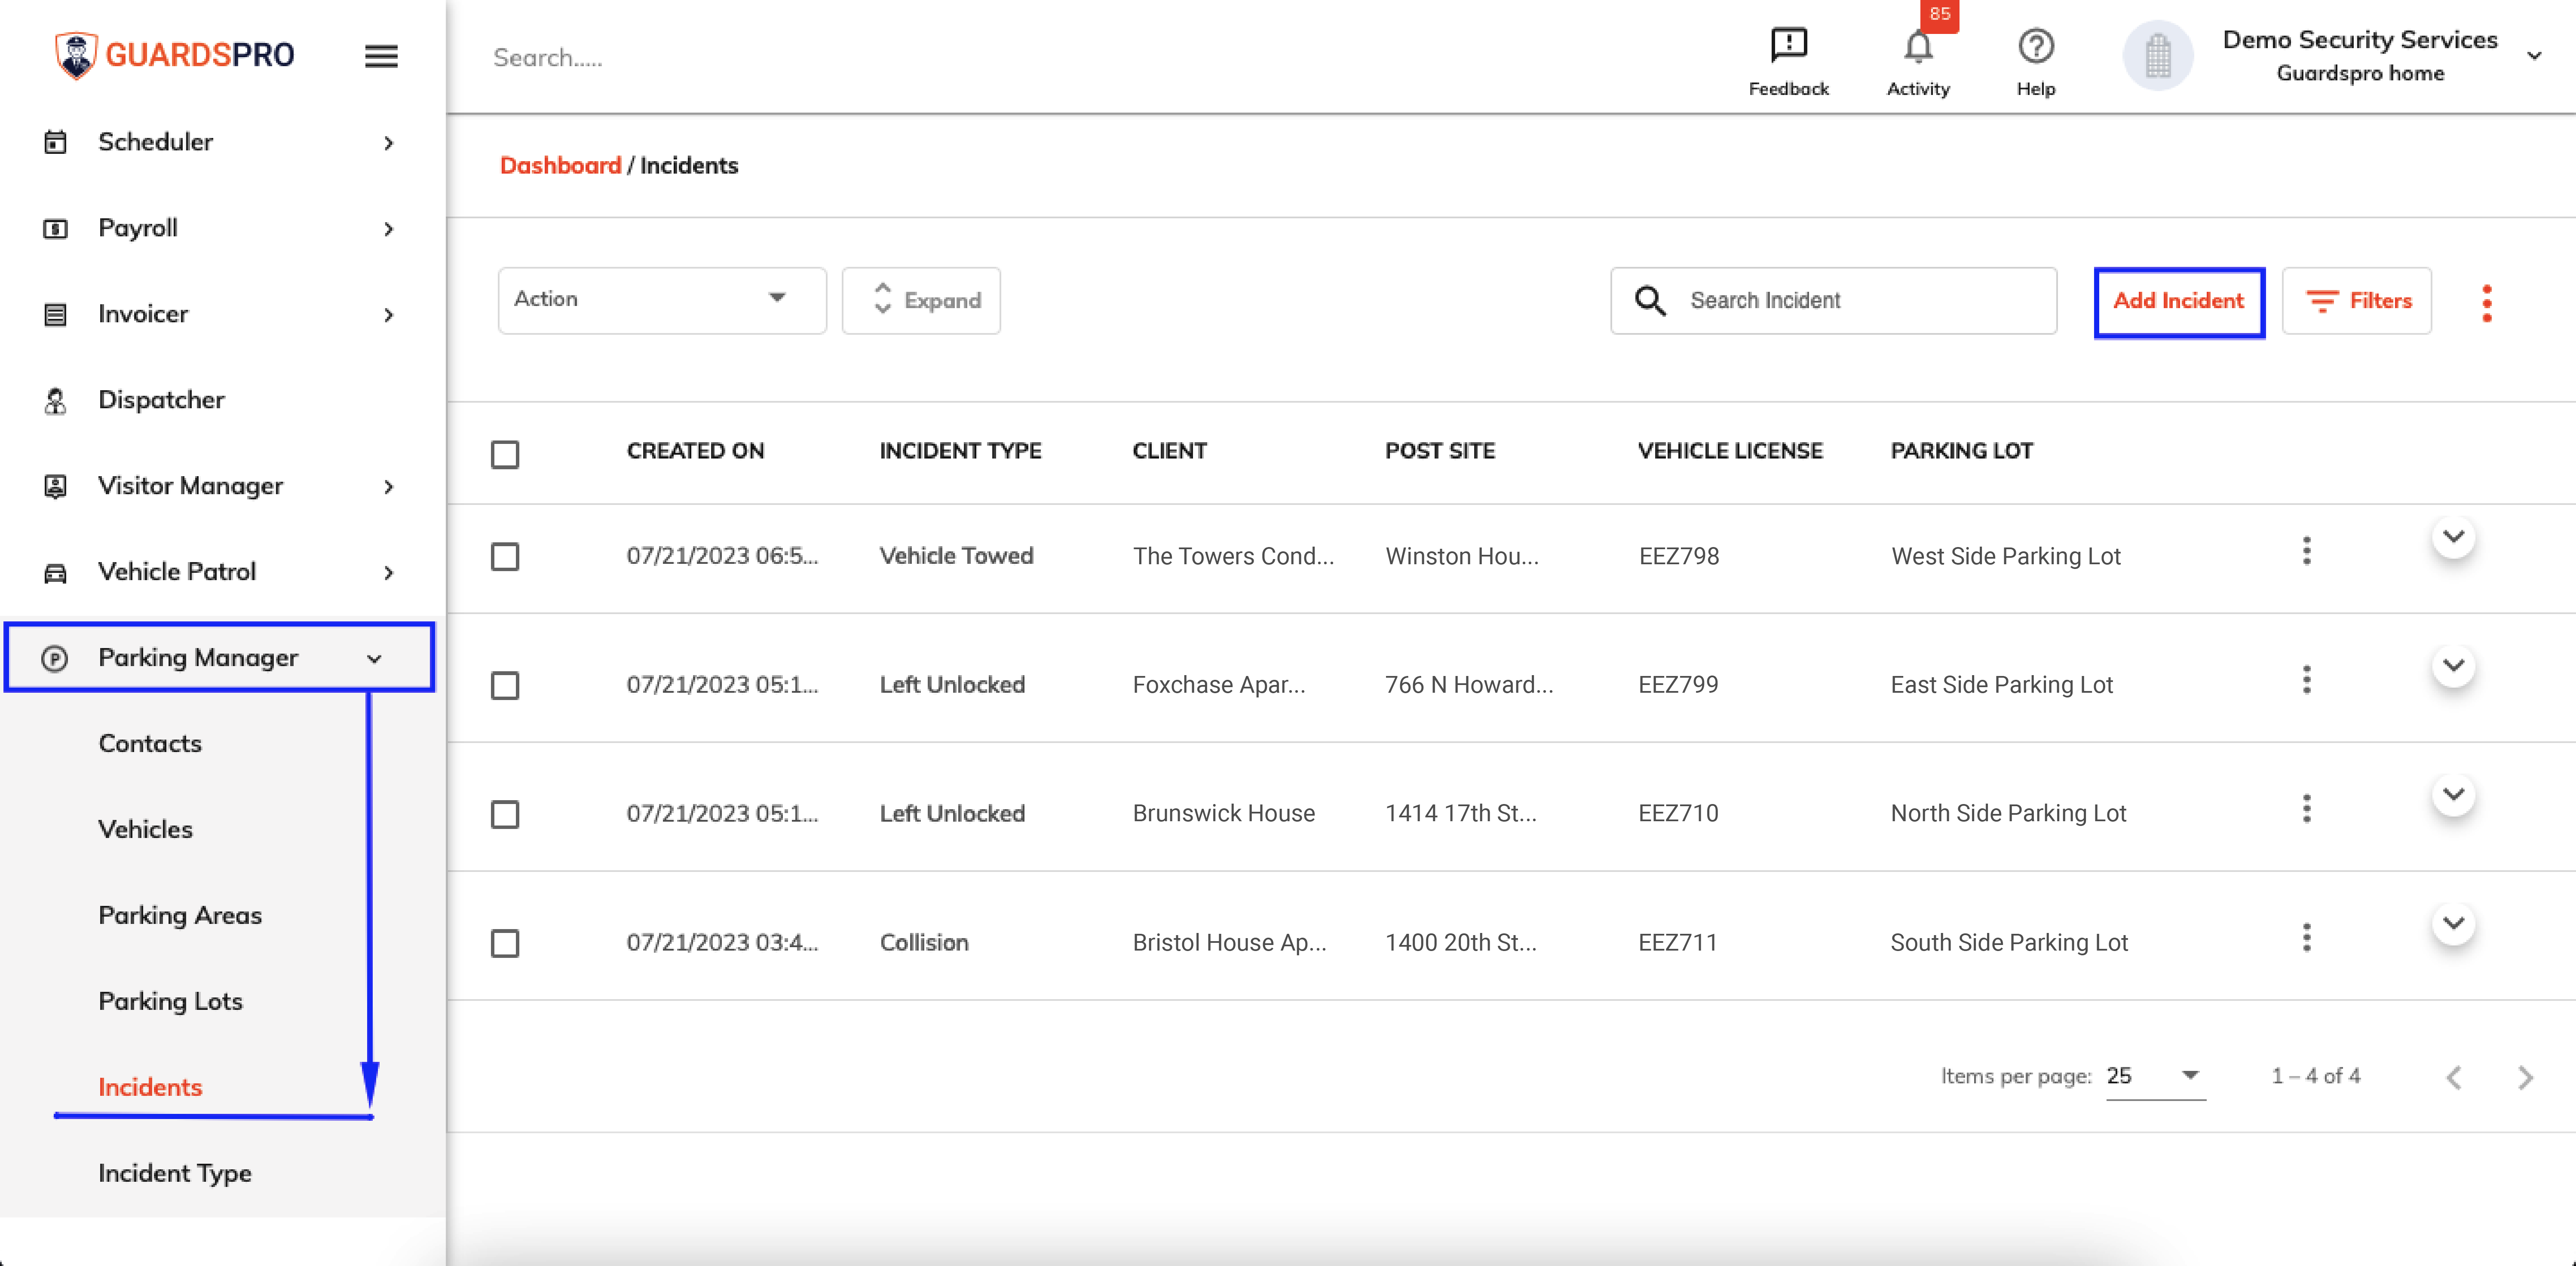Go to previous page arrow
This screenshot has width=2576, height=1266.
[2453, 1077]
